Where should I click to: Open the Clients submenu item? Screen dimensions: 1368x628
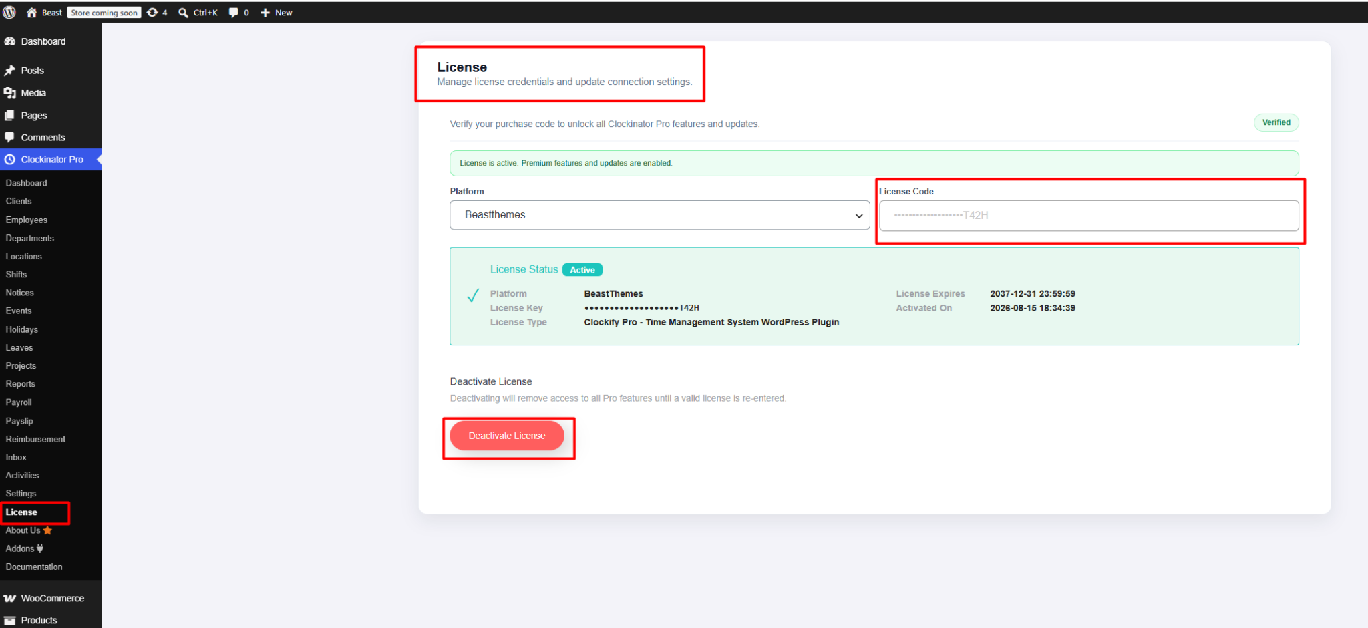(19, 201)
